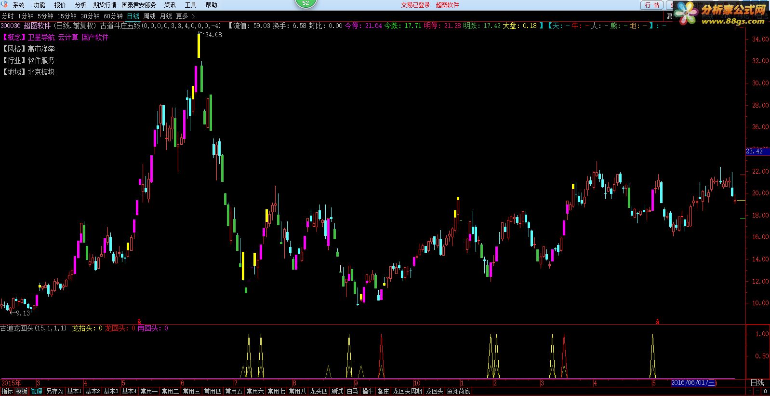Open the 指标 bottom tab
770x396 pixels.
[7, 391]
